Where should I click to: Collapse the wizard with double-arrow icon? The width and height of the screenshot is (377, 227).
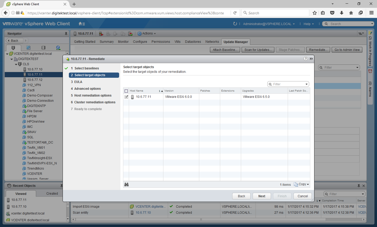pyautogui.click(x=311, y=59)
